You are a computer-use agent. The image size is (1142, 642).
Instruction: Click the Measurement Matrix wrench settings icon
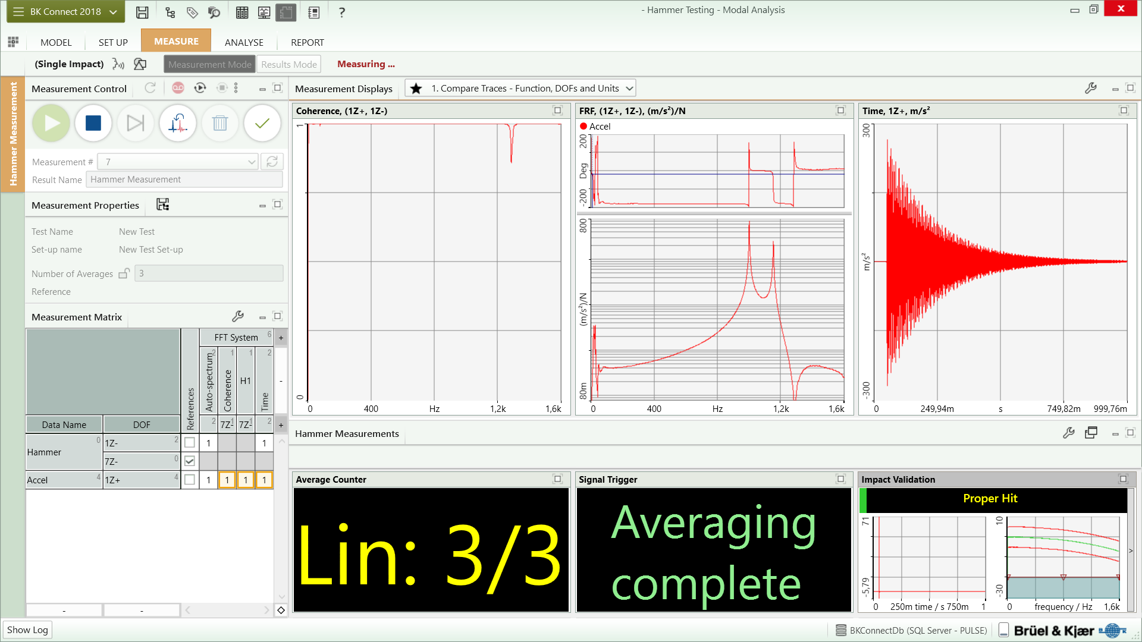coord(238,317)
